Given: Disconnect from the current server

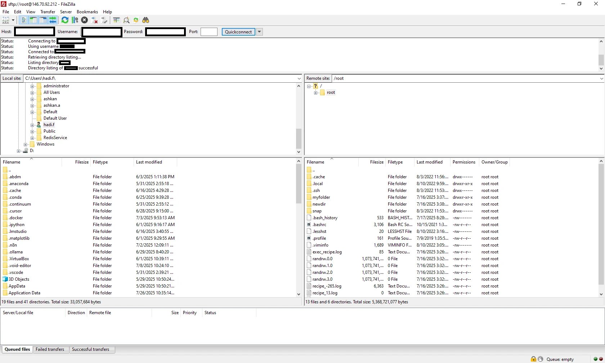Looking at the screenshot, I should click(94, 20).
